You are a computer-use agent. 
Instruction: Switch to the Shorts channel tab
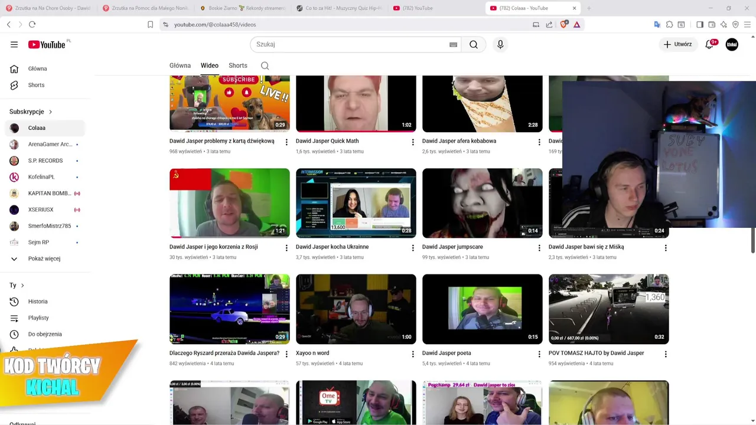(238, 66)
